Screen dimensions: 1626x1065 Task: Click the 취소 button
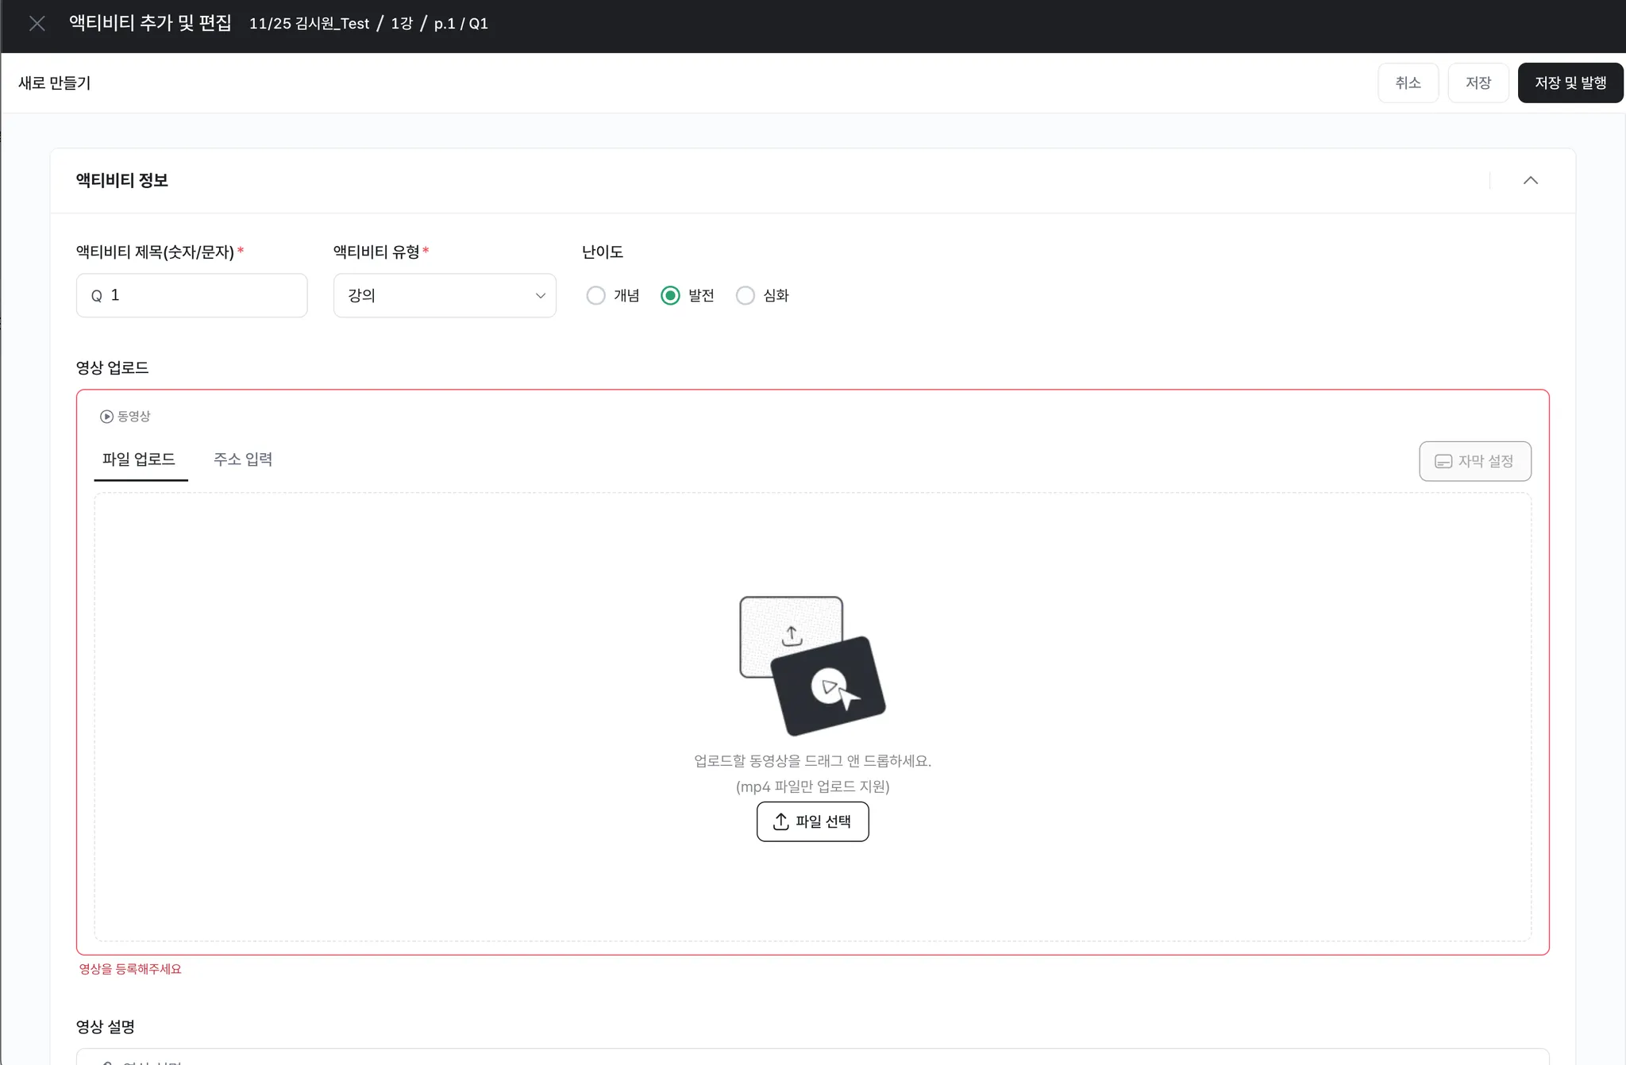tap(1408, 83)
